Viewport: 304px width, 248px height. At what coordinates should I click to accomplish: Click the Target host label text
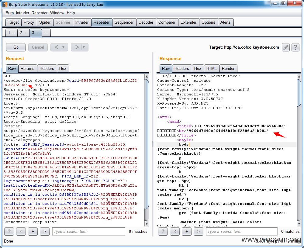(244, 47)
